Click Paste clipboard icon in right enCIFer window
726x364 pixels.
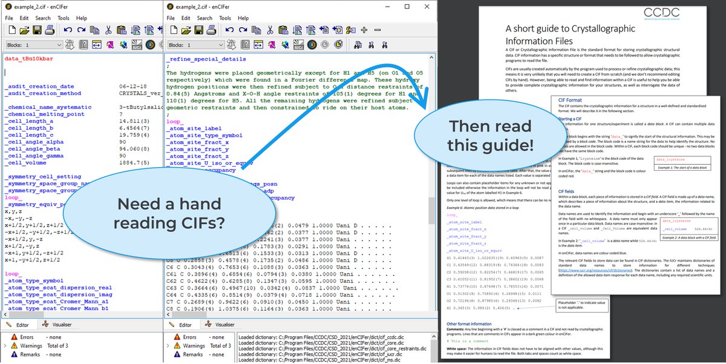coord(283,30)
